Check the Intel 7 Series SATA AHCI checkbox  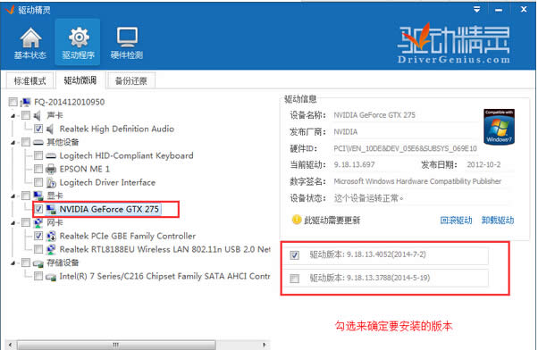pos(38,276)
